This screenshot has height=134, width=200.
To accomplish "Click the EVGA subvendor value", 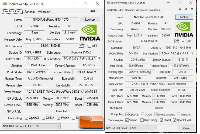I will tap(137, 48).
